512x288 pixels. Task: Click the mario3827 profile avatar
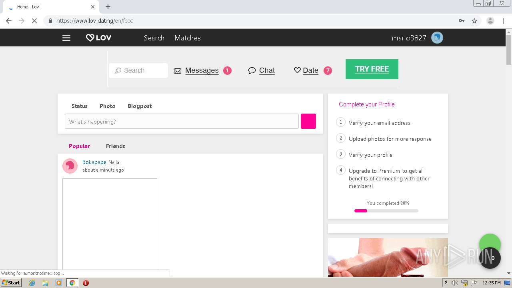coord(437,38)
